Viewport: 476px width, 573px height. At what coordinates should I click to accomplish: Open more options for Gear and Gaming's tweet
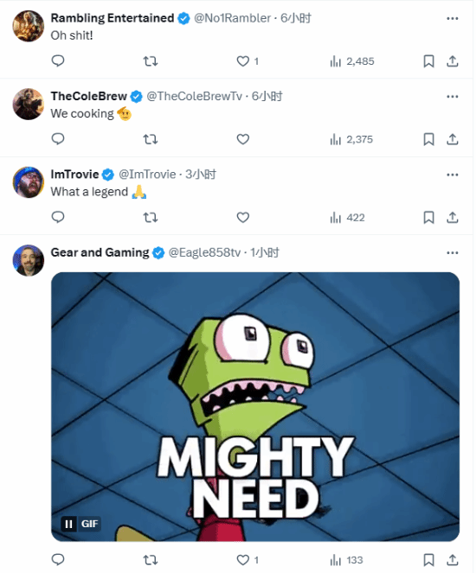(x=453, y=252)
